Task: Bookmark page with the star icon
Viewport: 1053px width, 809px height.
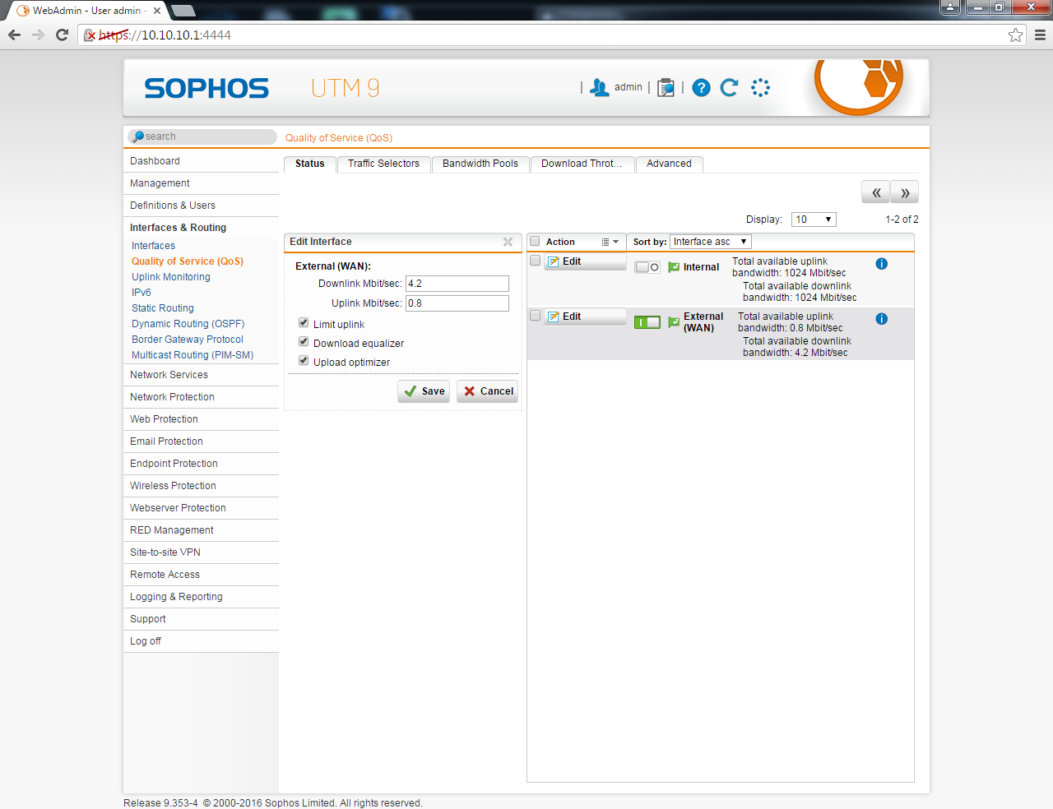Action: coord(1016,35)
